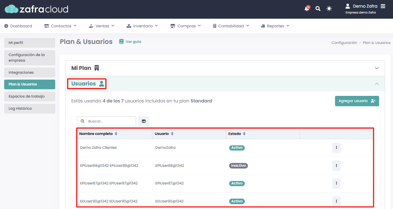Expand the Contabilidad menu
Screen dimensions: 393x209
(231, 26)
